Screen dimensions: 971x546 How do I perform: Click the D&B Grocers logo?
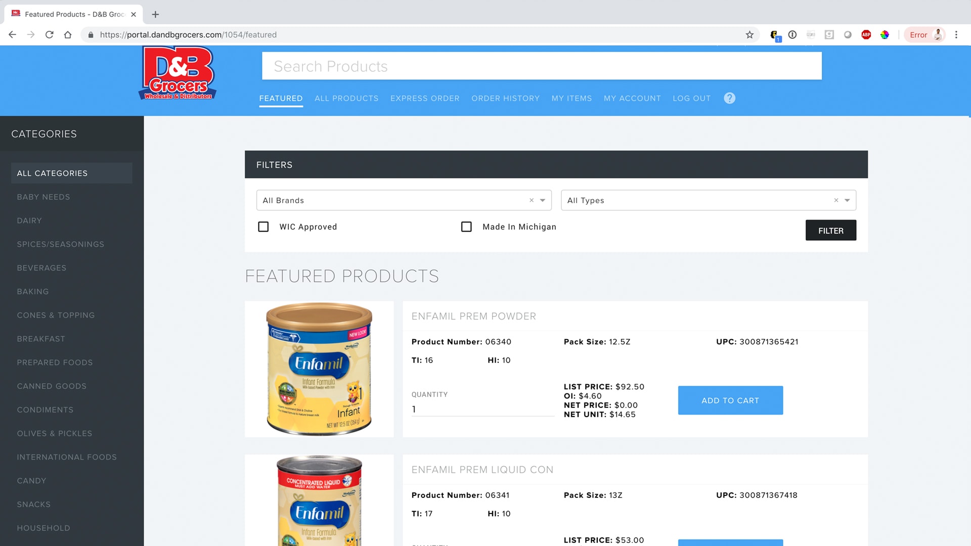(178, 73)
